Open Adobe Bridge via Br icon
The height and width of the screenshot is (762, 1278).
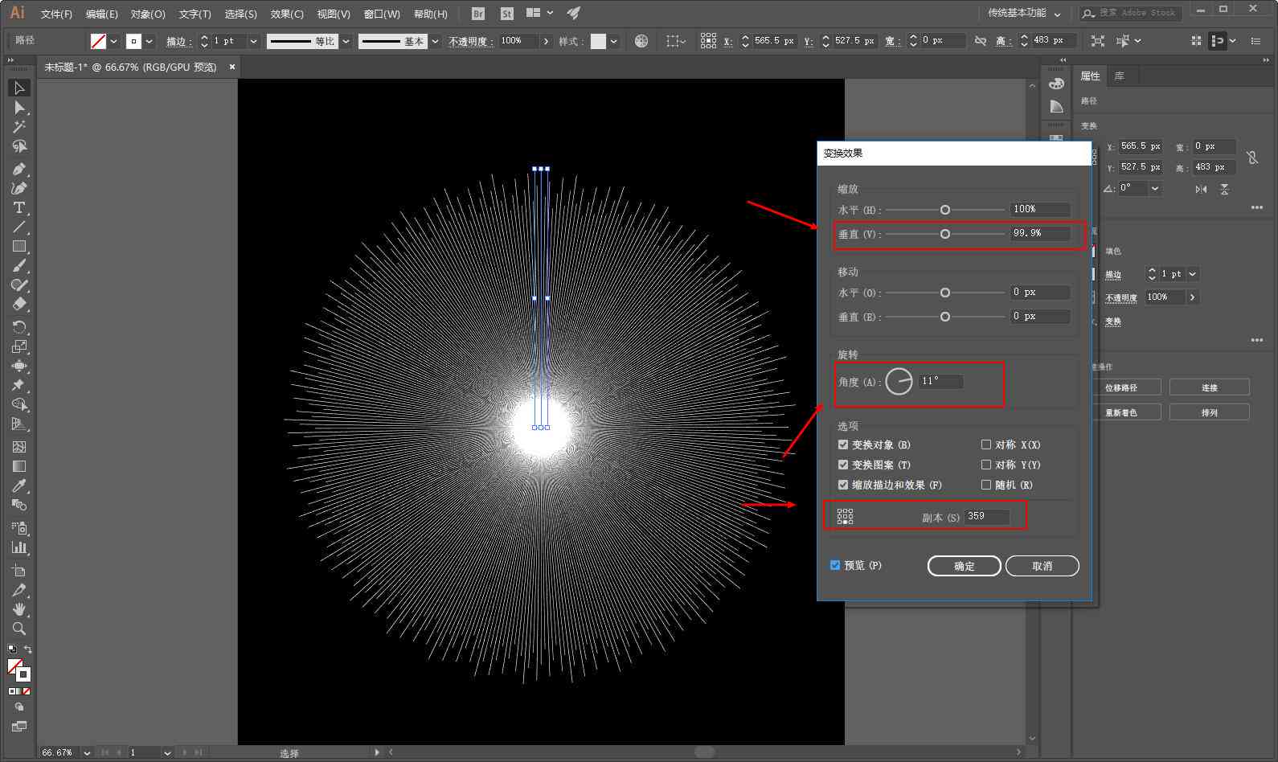(478, 14)
